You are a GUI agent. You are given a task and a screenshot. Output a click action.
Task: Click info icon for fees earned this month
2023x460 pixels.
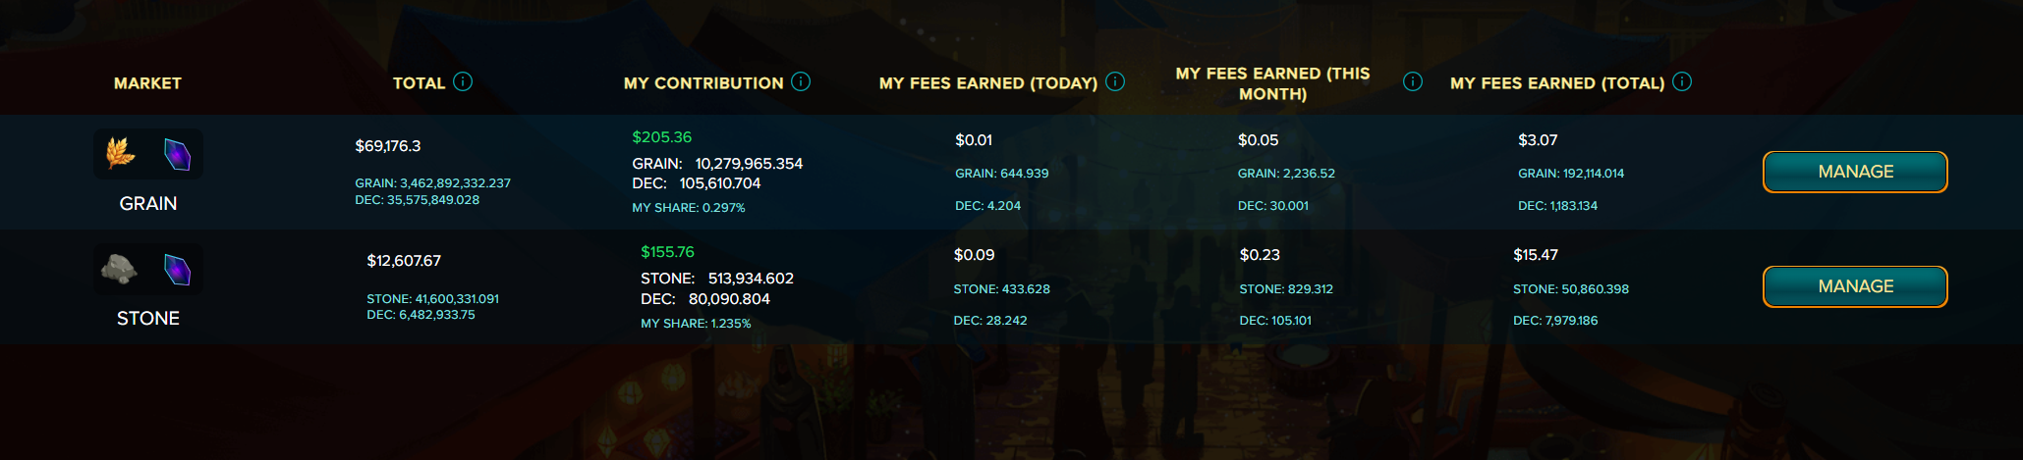click(1413, 81)
